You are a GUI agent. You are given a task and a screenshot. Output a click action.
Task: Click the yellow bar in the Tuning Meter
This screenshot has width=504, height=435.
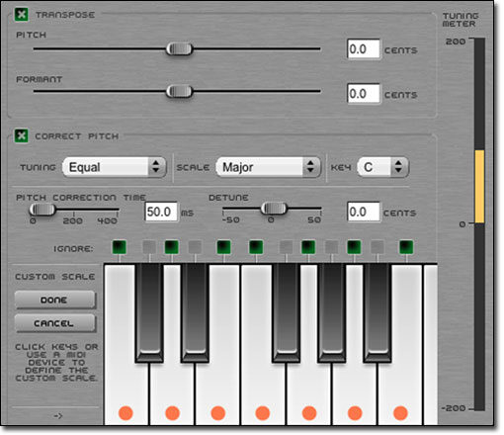[479, 187]
